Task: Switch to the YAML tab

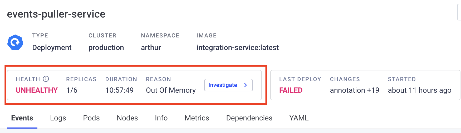Action: [299, 118]
